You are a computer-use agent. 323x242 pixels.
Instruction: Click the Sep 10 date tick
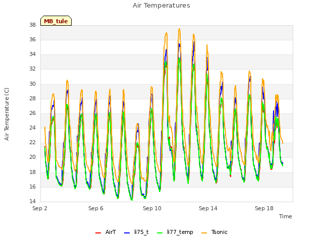152,208
